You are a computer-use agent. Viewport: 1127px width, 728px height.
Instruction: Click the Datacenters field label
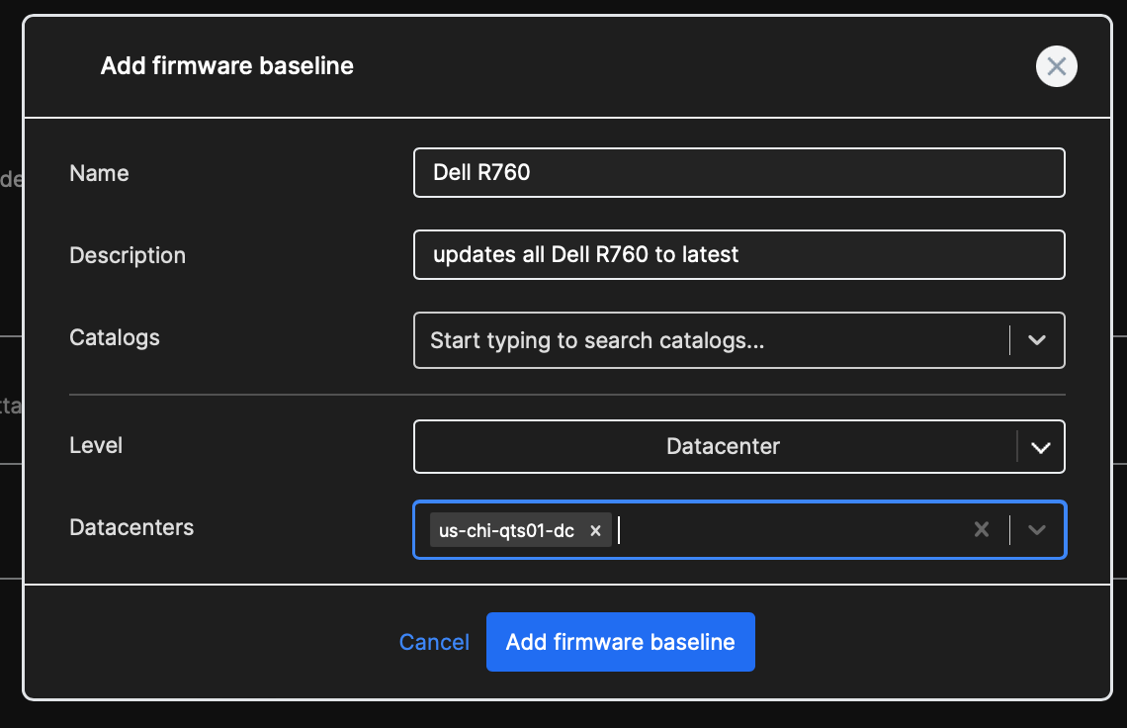coord(131,527)
